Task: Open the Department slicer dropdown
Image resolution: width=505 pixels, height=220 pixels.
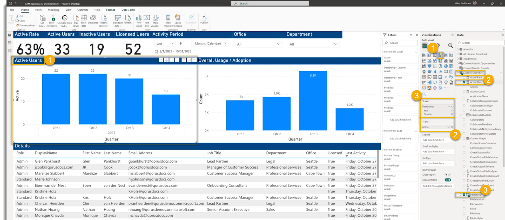Action: point(336,44)
